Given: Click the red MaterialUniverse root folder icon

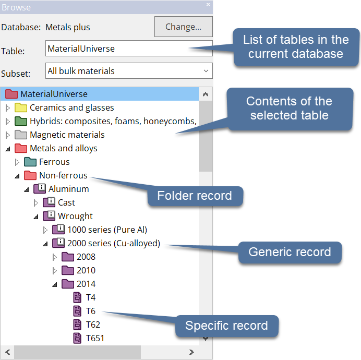Looking at the screenshot, I should [11, 94].
